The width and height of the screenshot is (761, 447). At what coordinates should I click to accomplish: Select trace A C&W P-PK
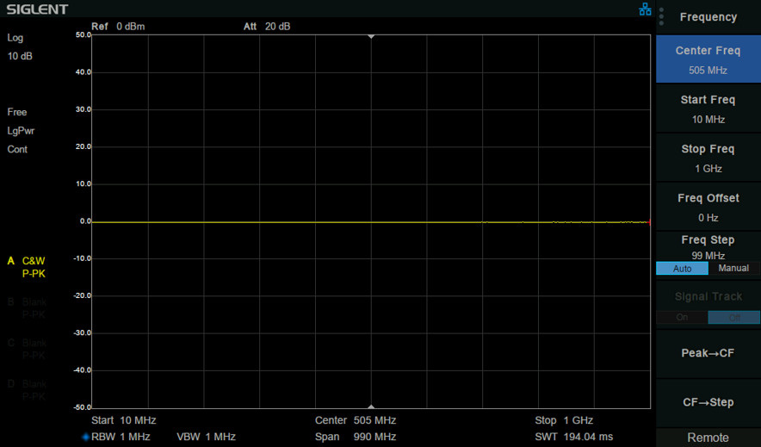coord(27,267)
